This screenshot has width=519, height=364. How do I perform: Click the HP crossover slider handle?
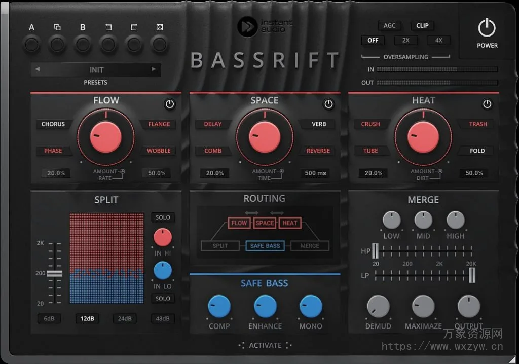pos(375,251)
